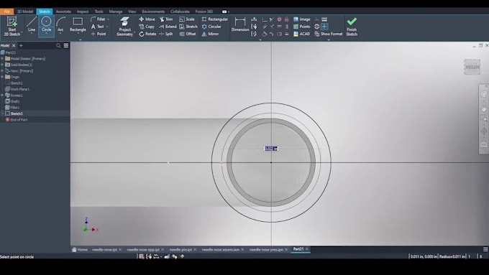Select the Offset tool
The height and width of the screenshot is (275, 489).
[x=188, y=34]
